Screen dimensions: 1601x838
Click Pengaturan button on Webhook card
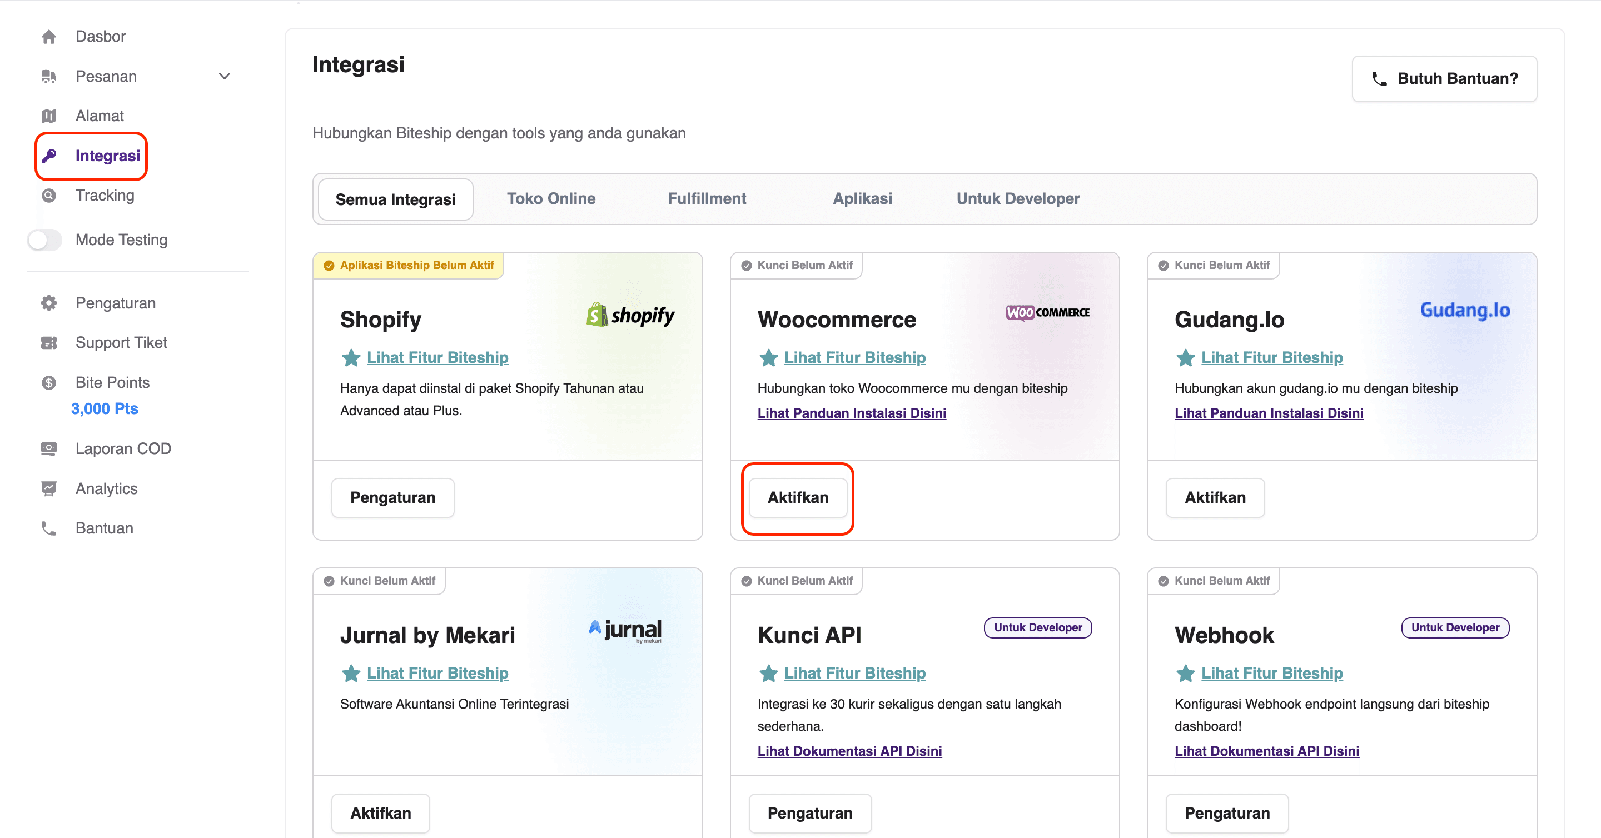[x=1226, y=813]
